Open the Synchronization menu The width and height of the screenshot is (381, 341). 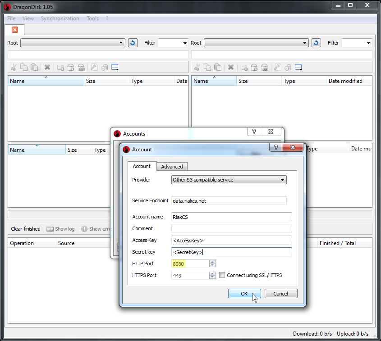click(60, 18)
